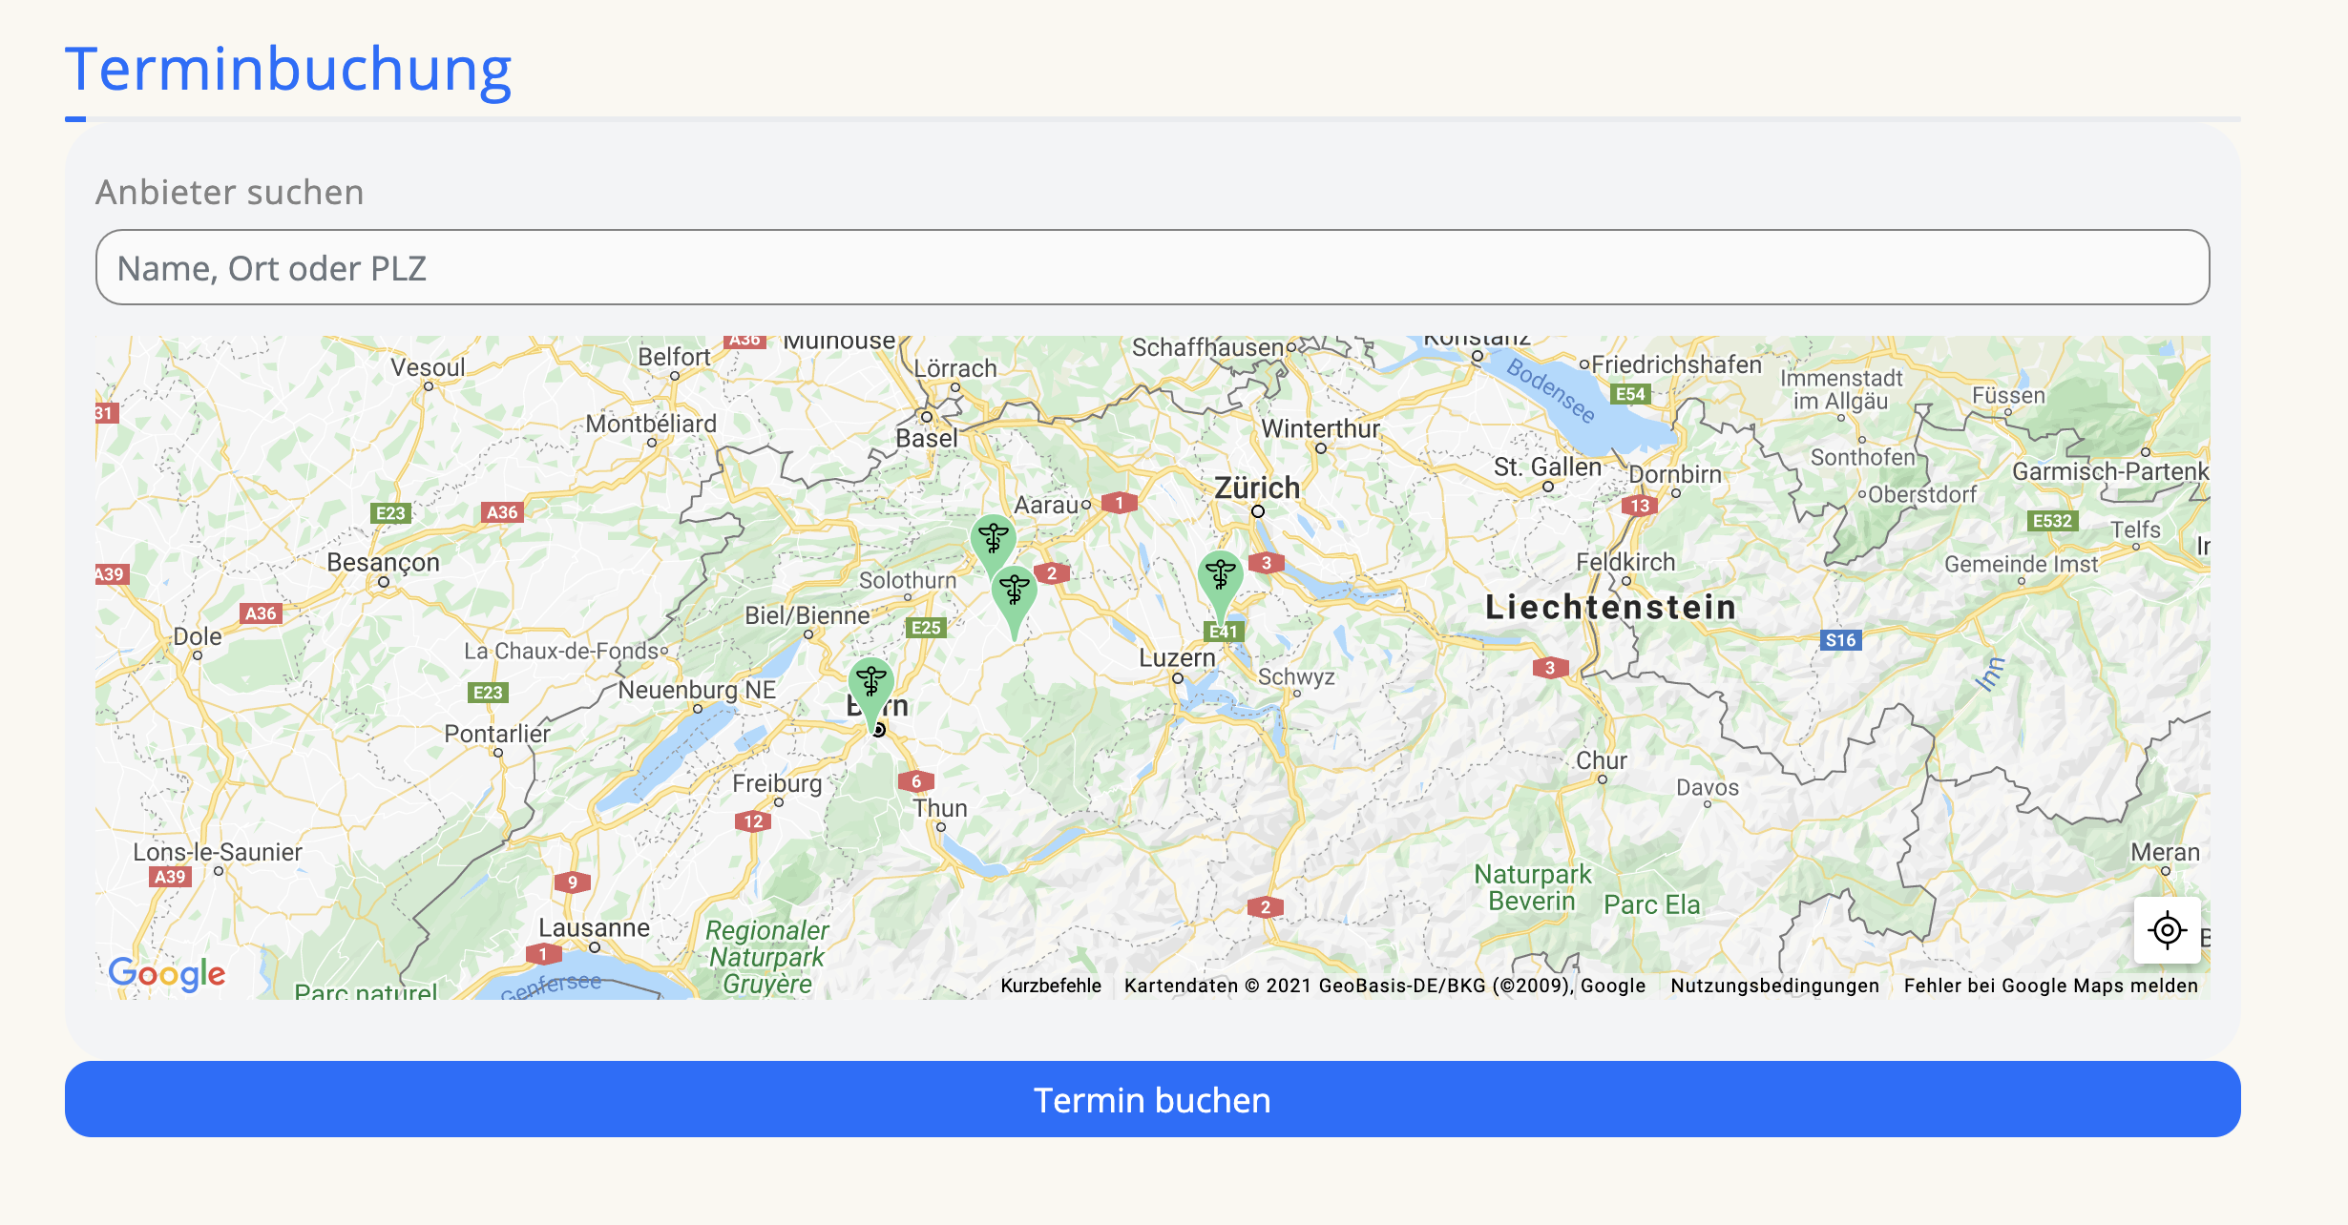Click the Friedrichshafen label
This screenshot has width=2348, height=1225.
pyautogui.click(x=1676, y=364)
